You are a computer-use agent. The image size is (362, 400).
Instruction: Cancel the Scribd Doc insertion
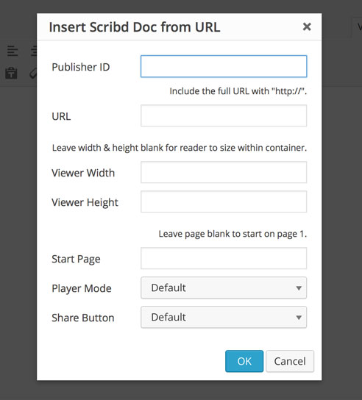(290, 361)
